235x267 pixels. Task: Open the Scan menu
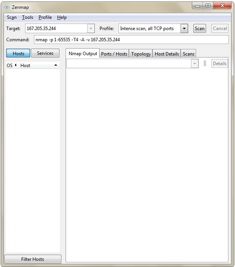click(12, 17)
